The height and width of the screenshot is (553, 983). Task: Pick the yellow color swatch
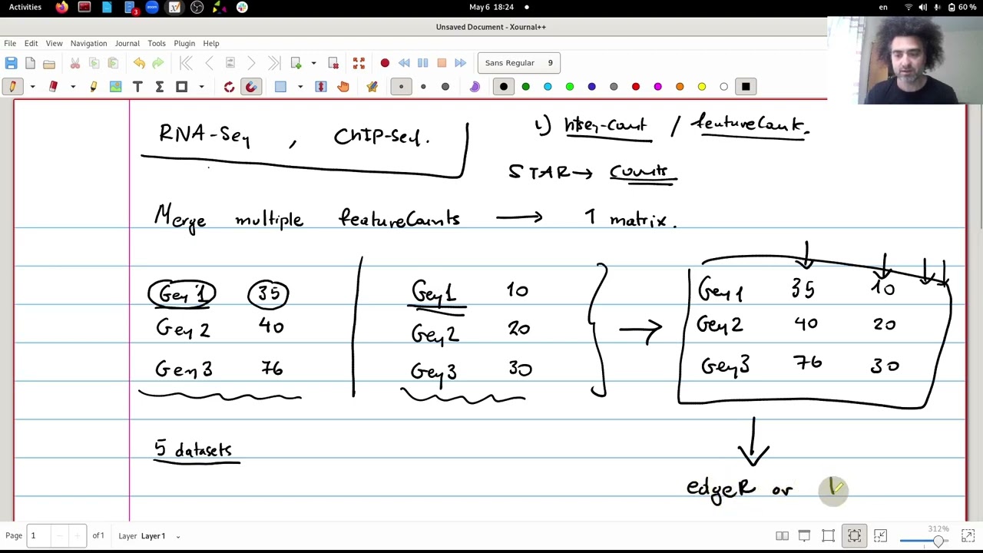coord(702,87)
